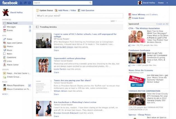Image resolution: width=176 pixels, height=119 pixels.
Task: Open Steve Whitney's link
Action: (139, 15)
